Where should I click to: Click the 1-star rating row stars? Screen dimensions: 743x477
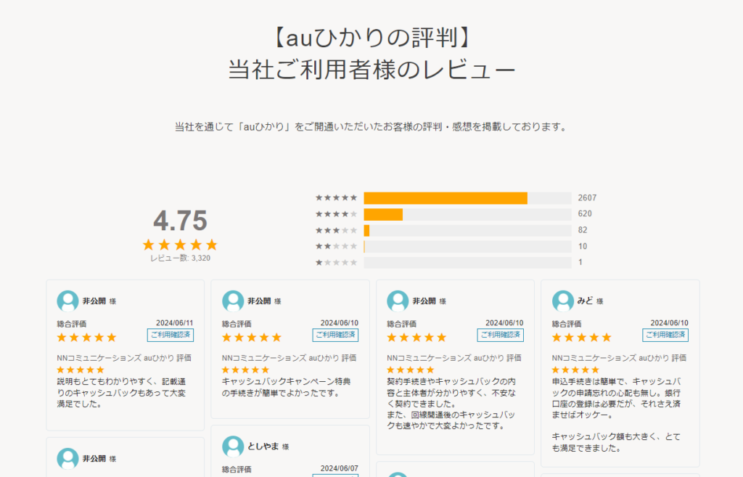tap(337, 262)
